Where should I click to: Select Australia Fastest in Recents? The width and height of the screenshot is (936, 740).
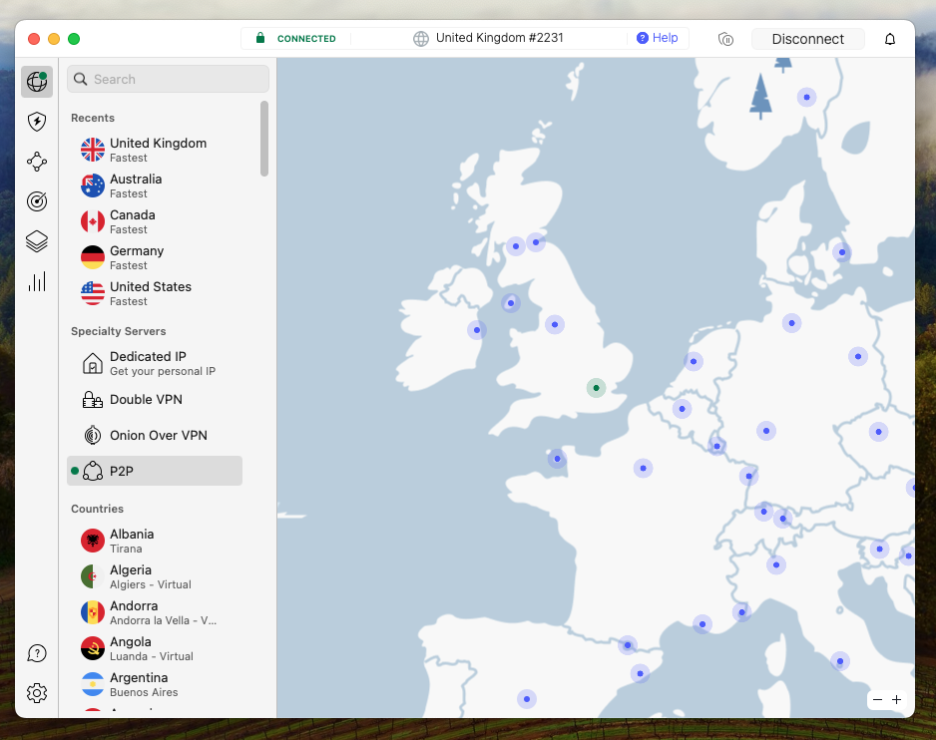[x=155, y=185]
